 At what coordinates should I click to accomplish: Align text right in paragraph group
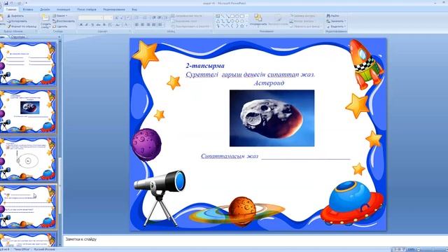pos(148,25)
